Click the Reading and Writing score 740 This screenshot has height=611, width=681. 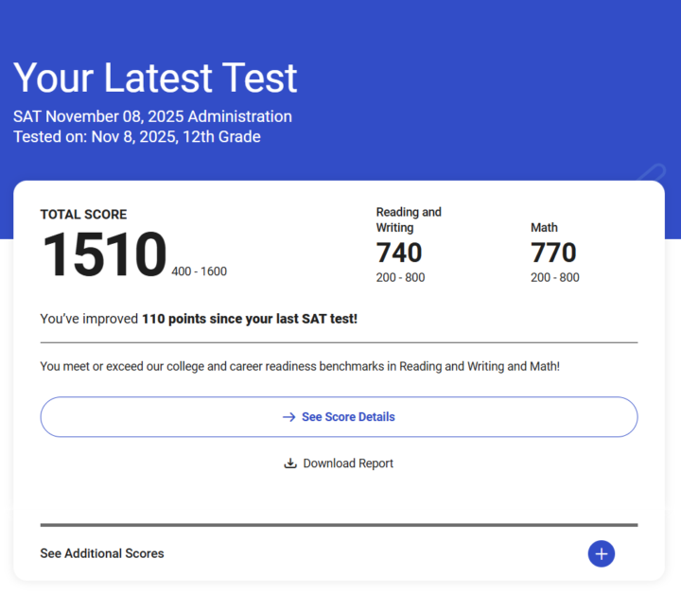399,253
